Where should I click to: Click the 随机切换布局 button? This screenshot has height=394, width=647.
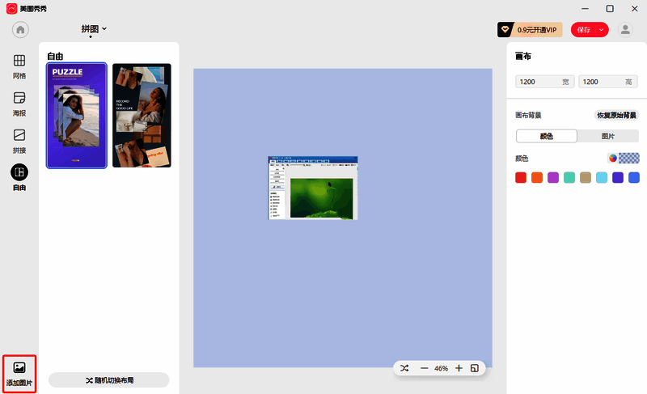(108, 379)
